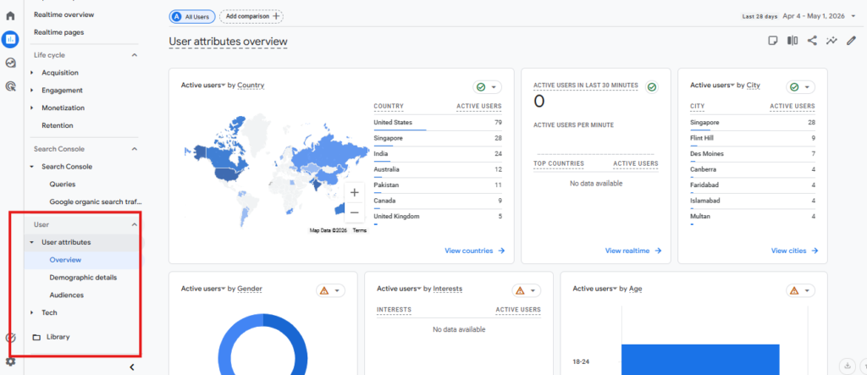The image size is (867, 375).
Task: Click the 'A' badge on All Users chip
Action: click(177, 17)
